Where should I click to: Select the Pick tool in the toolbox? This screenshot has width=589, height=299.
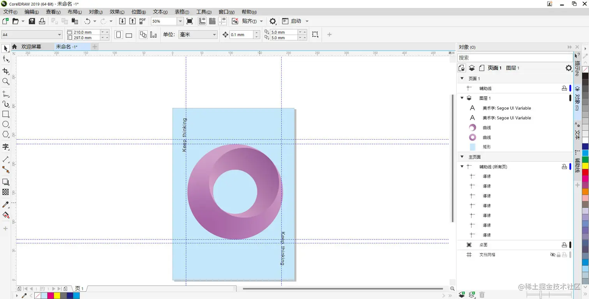click(5, 47)
